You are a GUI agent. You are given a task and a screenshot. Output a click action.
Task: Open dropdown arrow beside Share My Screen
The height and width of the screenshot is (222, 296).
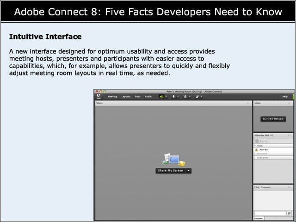coord(189,171)
